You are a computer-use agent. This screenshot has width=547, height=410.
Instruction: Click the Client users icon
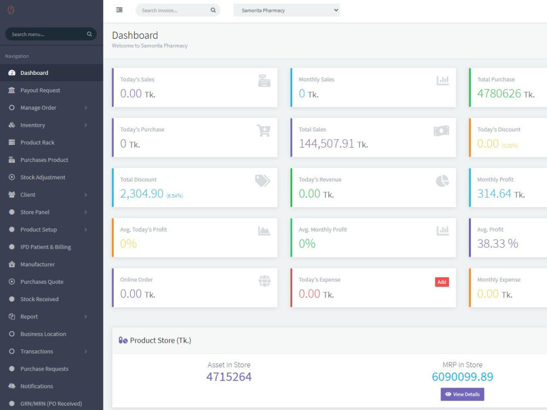coord(12,195)
